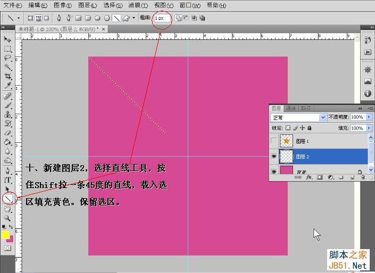Screen dimensions: 375x273
Task: Click the 图层 1 star thumbnail
Action: pos(286,141)
